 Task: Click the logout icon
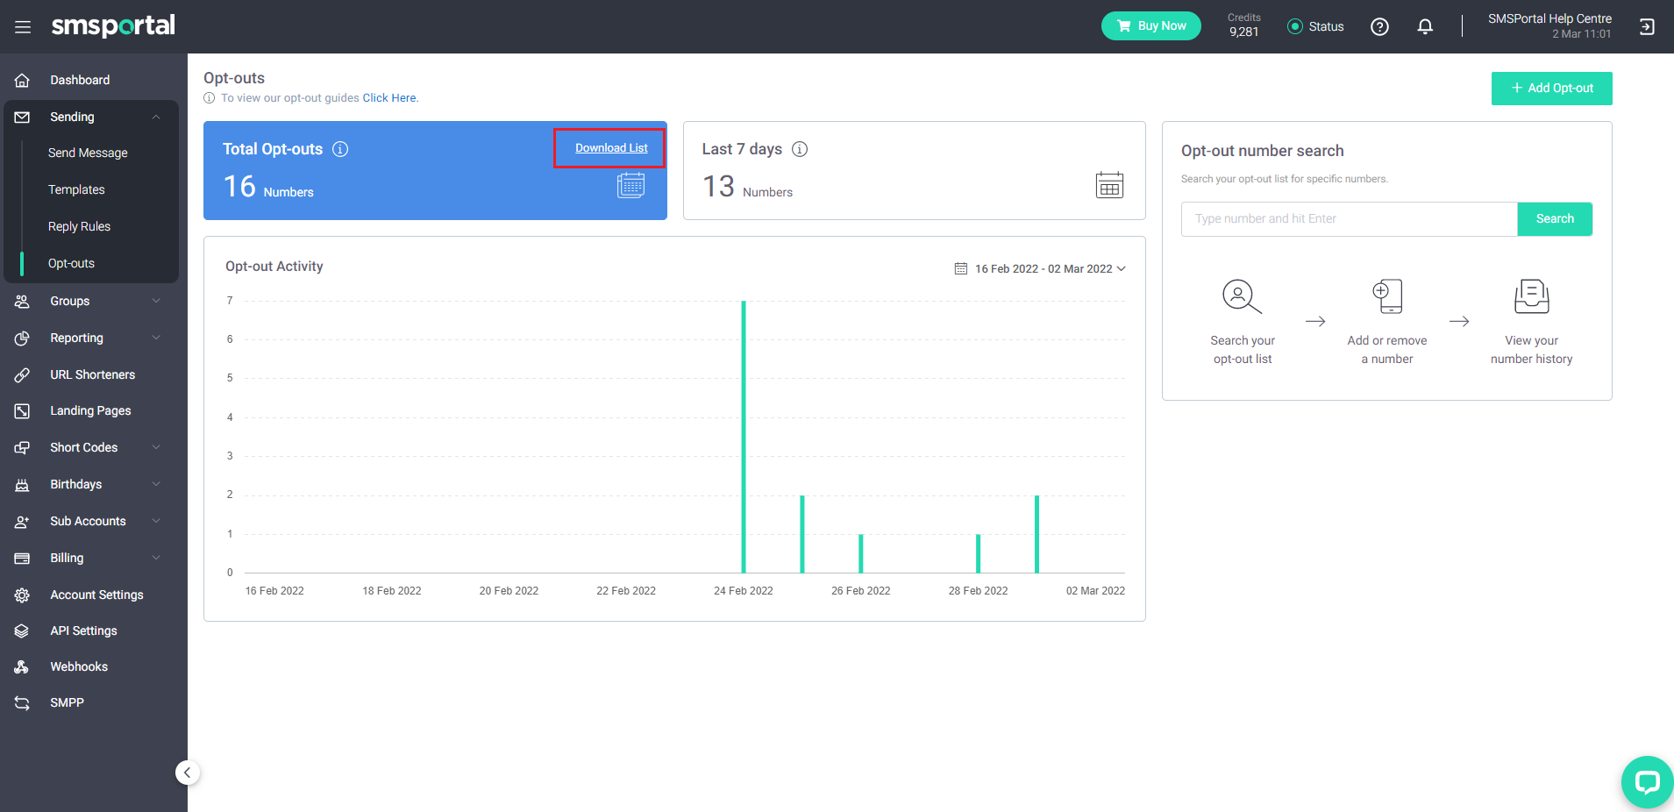click(1647, 27)
